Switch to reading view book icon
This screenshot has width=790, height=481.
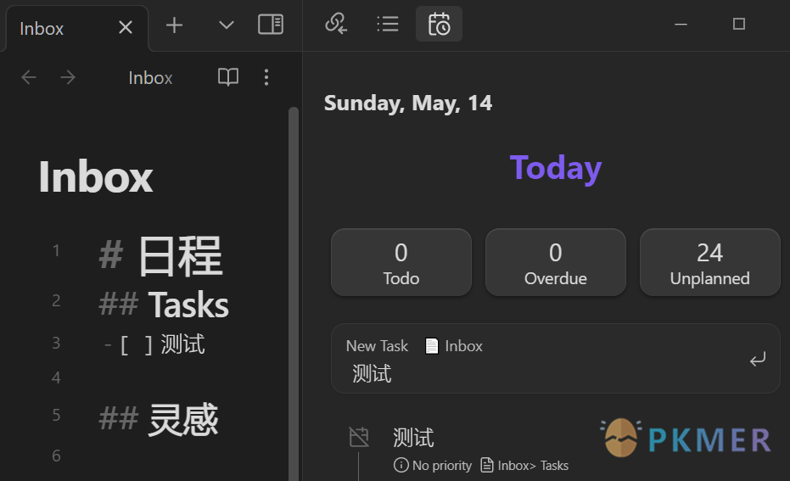pyautogui.click(x=228, y=78)
